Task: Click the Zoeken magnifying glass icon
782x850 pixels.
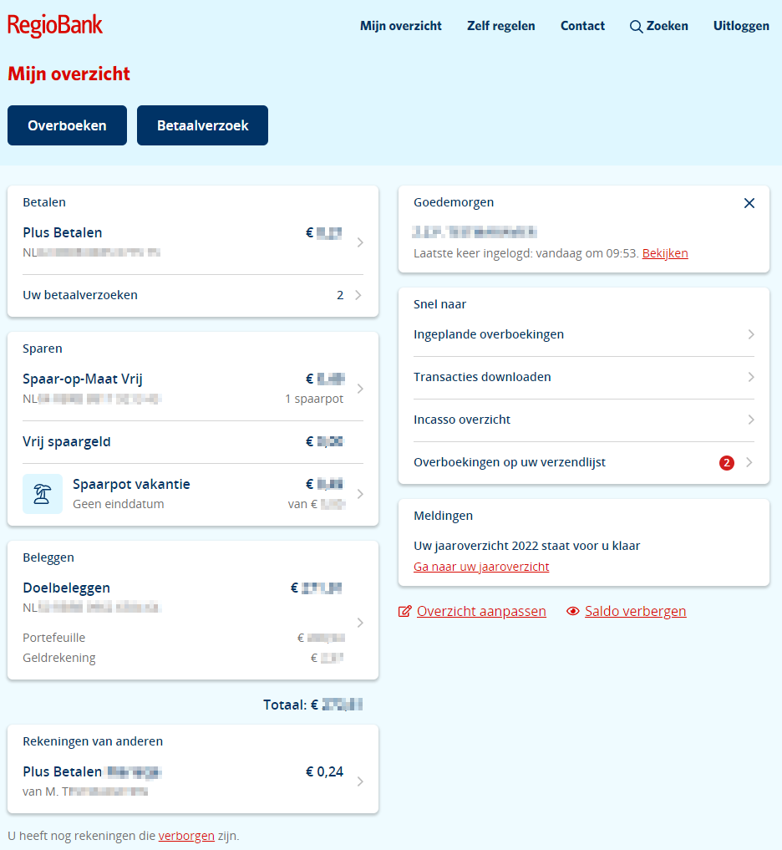Action: pos(637,27)
